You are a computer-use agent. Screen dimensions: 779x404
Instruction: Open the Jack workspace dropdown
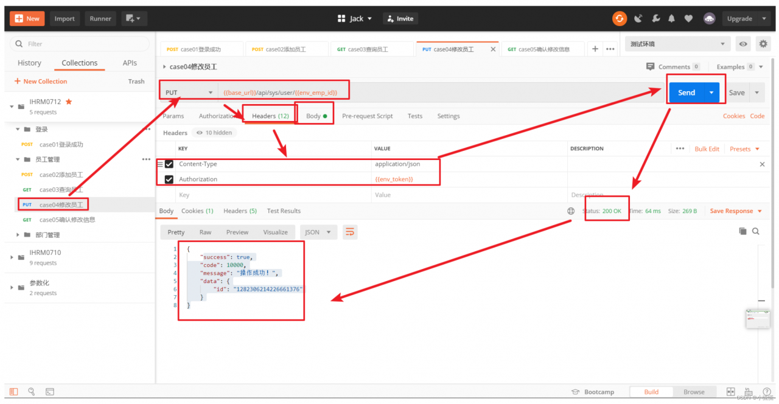tap(355, 19)
